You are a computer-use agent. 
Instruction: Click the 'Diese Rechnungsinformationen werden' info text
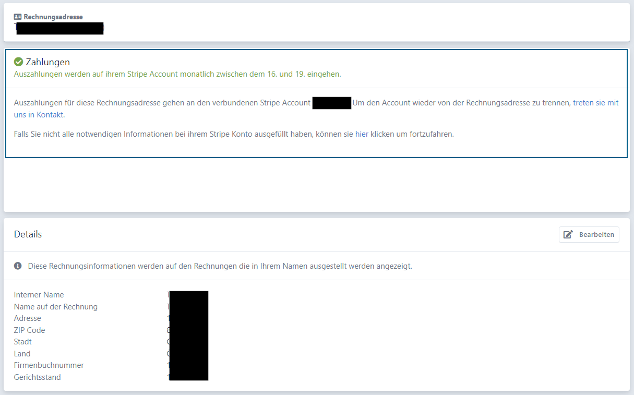(220, 266)
